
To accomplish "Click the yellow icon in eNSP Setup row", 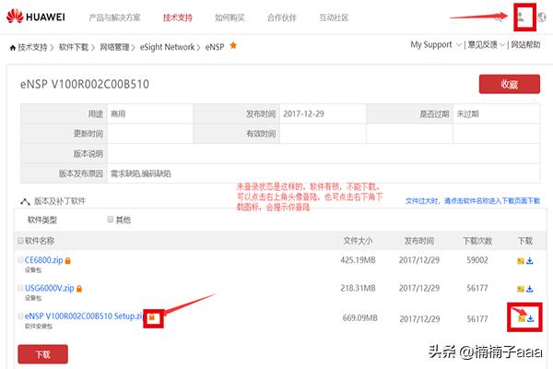I will click(522, 319).
